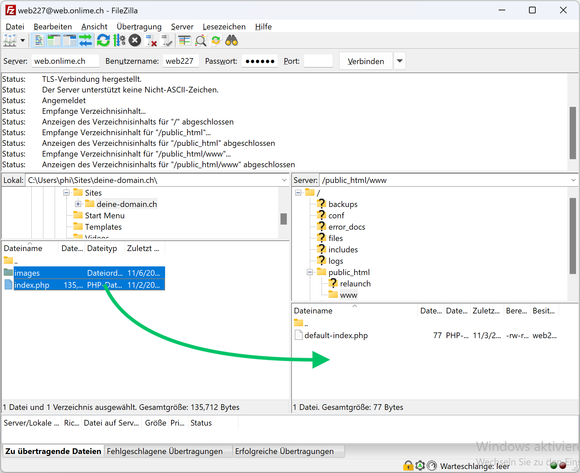580x473 pixels.
Task: Cancel the current operation
Action: [x=135, y=41]
